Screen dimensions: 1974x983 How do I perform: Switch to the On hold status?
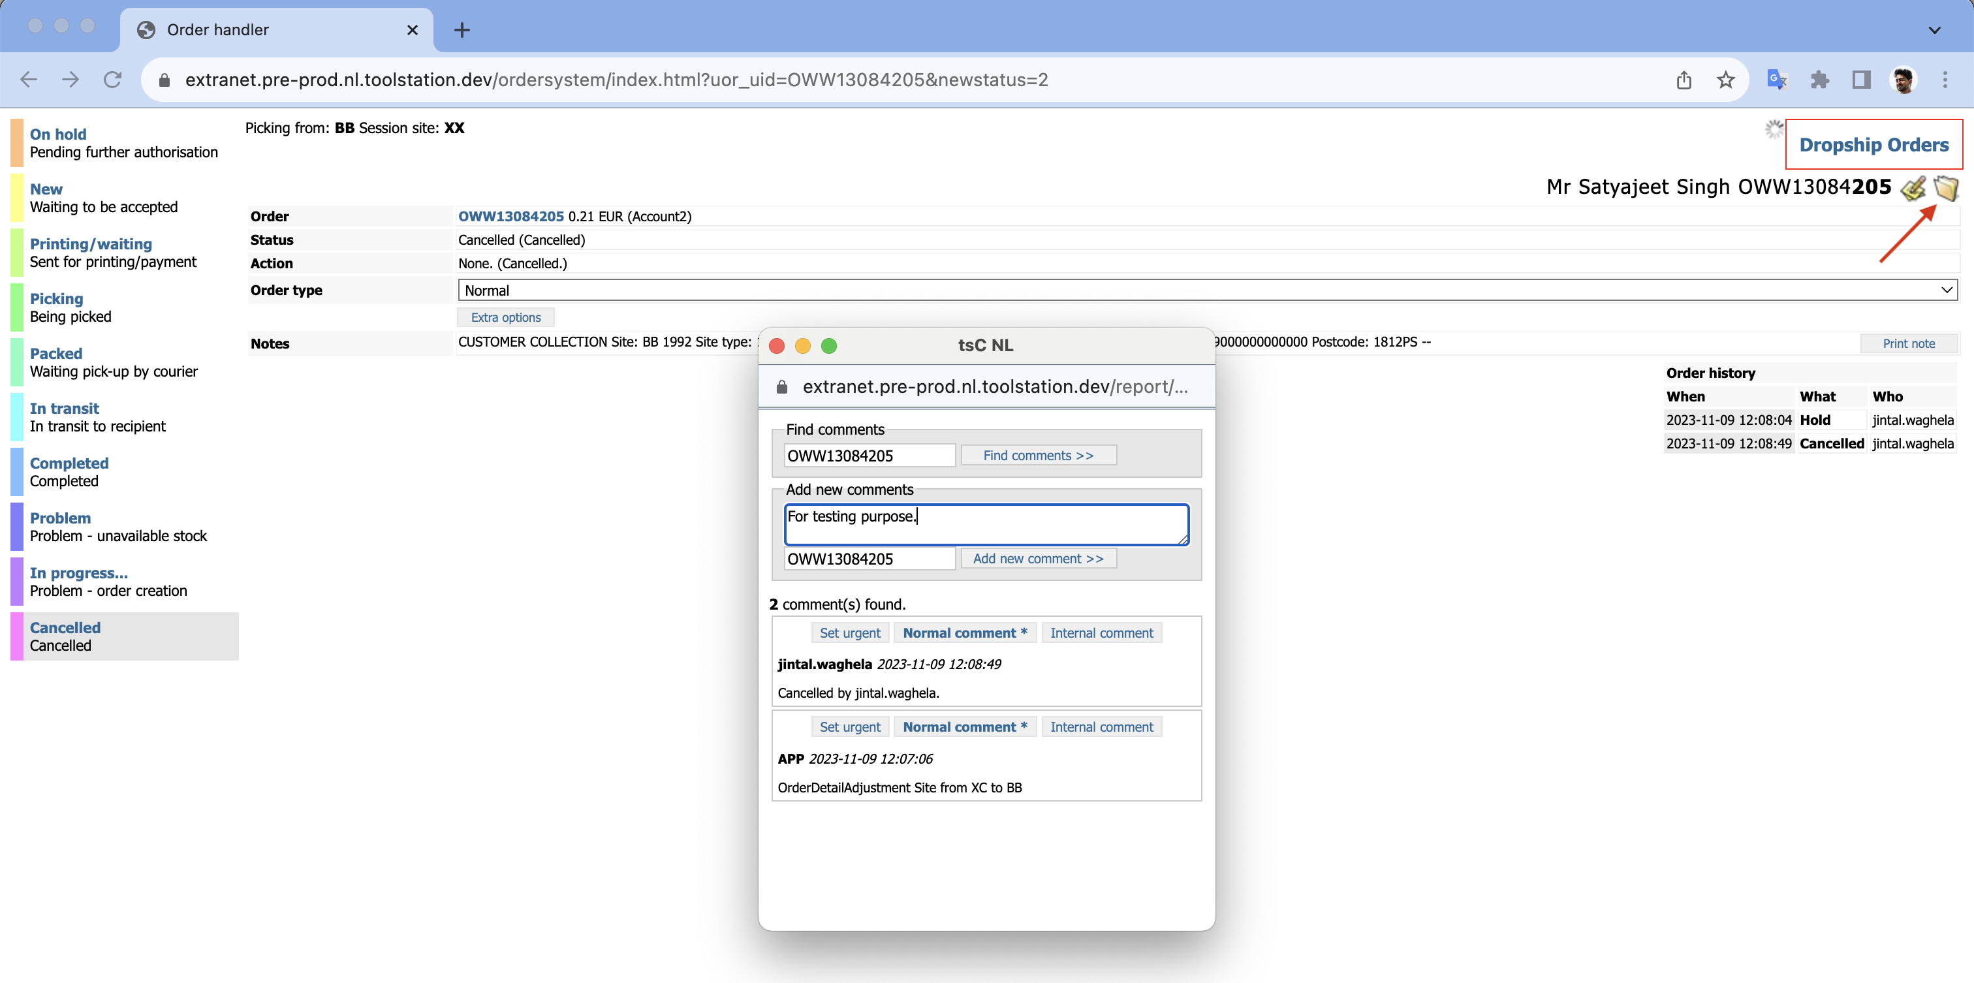click(58, 134)
